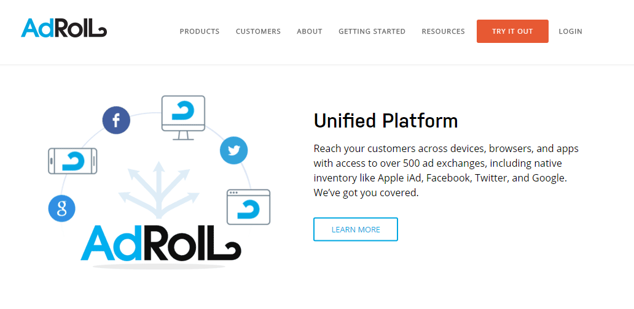634x309 pixels.
Task: Click the Learn More button
Action: coord(356,229)
